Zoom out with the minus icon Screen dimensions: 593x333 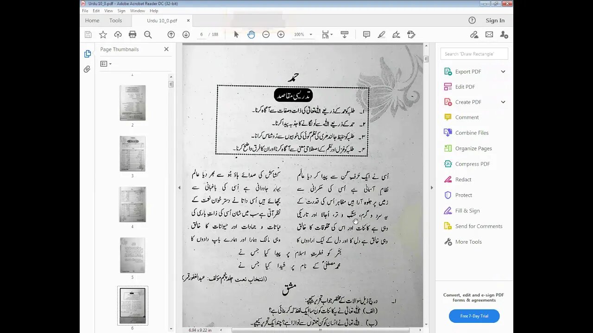coord(266,35)
